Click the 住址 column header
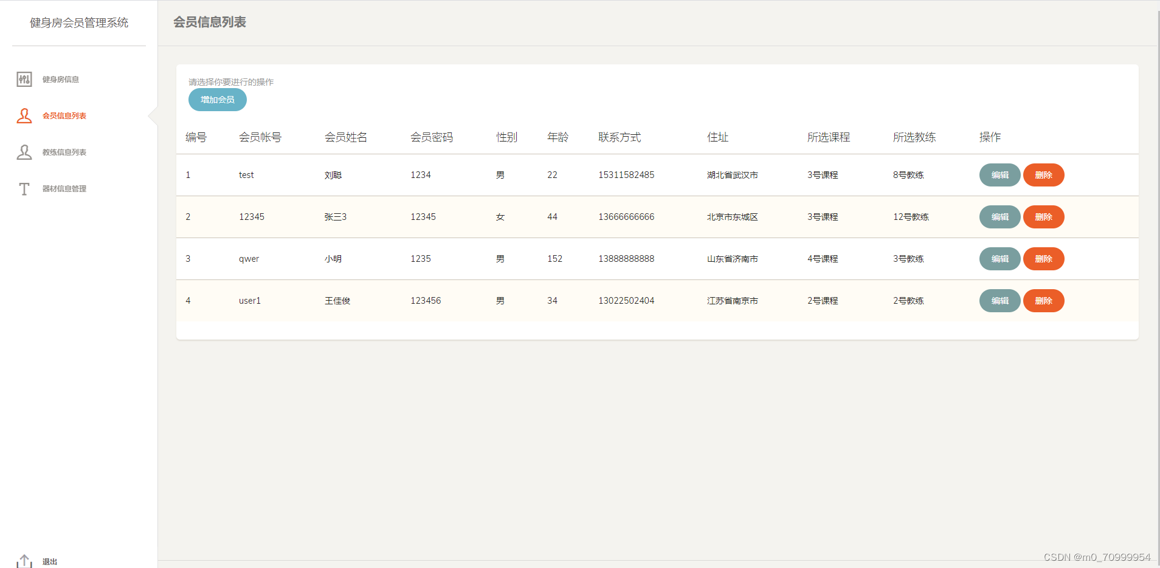 point(717,137)
